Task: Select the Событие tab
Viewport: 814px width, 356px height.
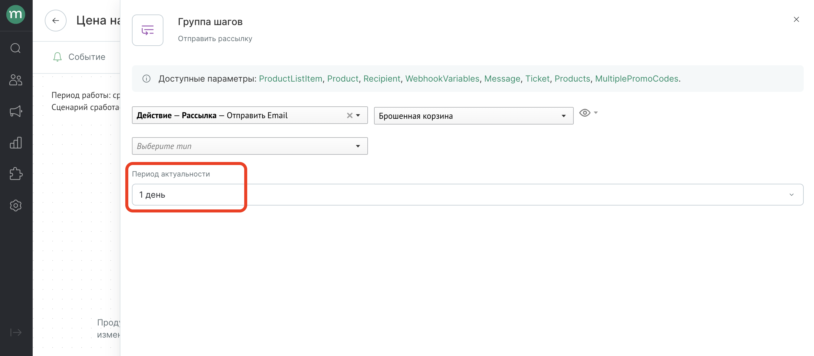Action: tap(79, 57)
